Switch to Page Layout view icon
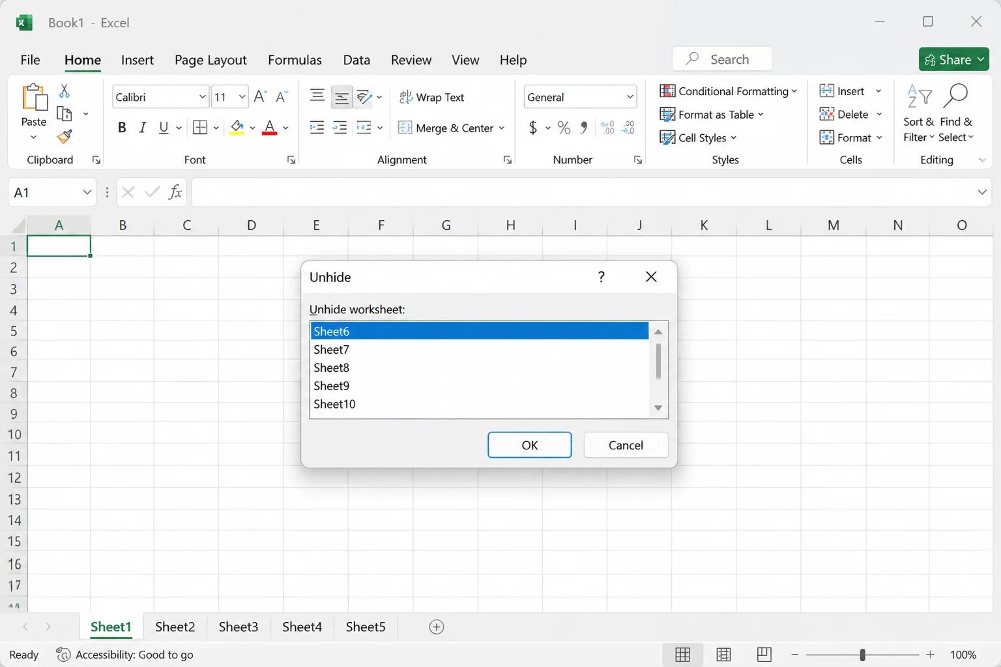Image resolution: width=1001 pixels, height=667 pixels. tap(723, 655)
